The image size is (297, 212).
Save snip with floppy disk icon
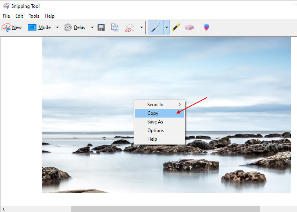click(101, 27)
